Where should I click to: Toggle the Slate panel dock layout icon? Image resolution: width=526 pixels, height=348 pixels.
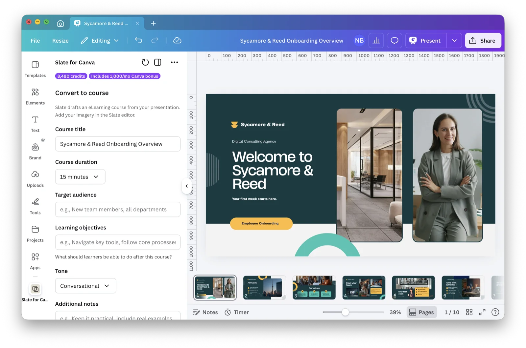(158, 62)
